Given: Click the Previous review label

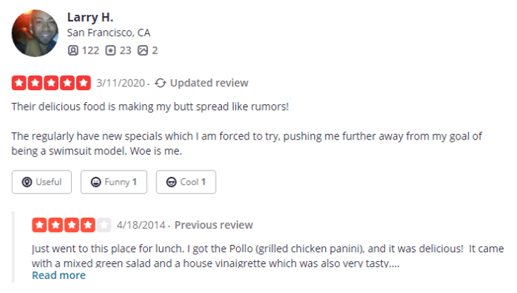Looking at the screenshot, I should pos(213,225).
